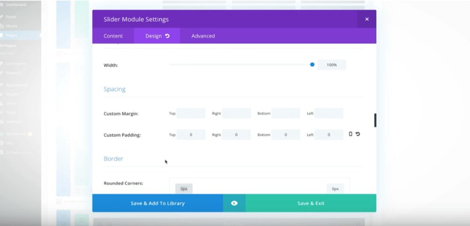Click the Custom Padding Bottom field
Viewport: 470px width, 226px height.
click(x=286, y=134)
